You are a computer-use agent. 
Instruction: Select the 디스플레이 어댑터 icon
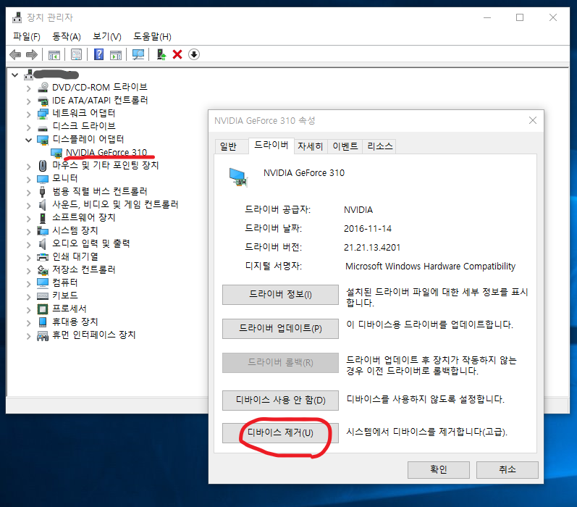coord(43,140)
